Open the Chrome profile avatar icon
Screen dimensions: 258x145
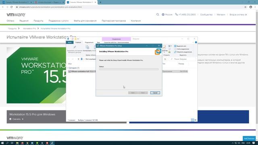(x=251, y=7)
